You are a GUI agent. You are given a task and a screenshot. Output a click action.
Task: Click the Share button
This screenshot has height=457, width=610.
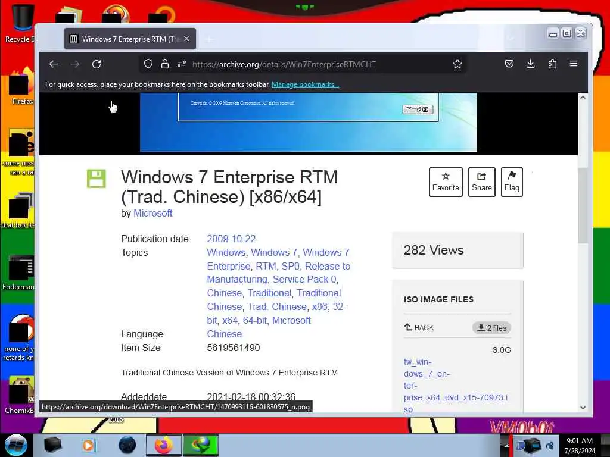click(x=481, y=182)
